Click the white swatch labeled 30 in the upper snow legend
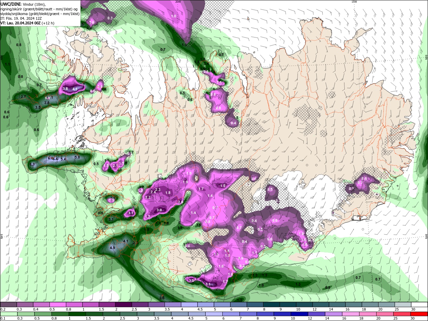The image size is (428, 321). click(x=419, y=305)
